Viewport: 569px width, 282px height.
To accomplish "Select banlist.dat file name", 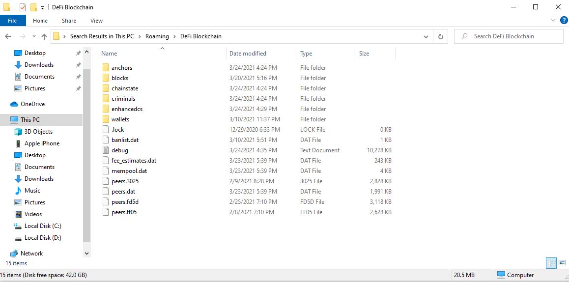I will click(125, 140).
